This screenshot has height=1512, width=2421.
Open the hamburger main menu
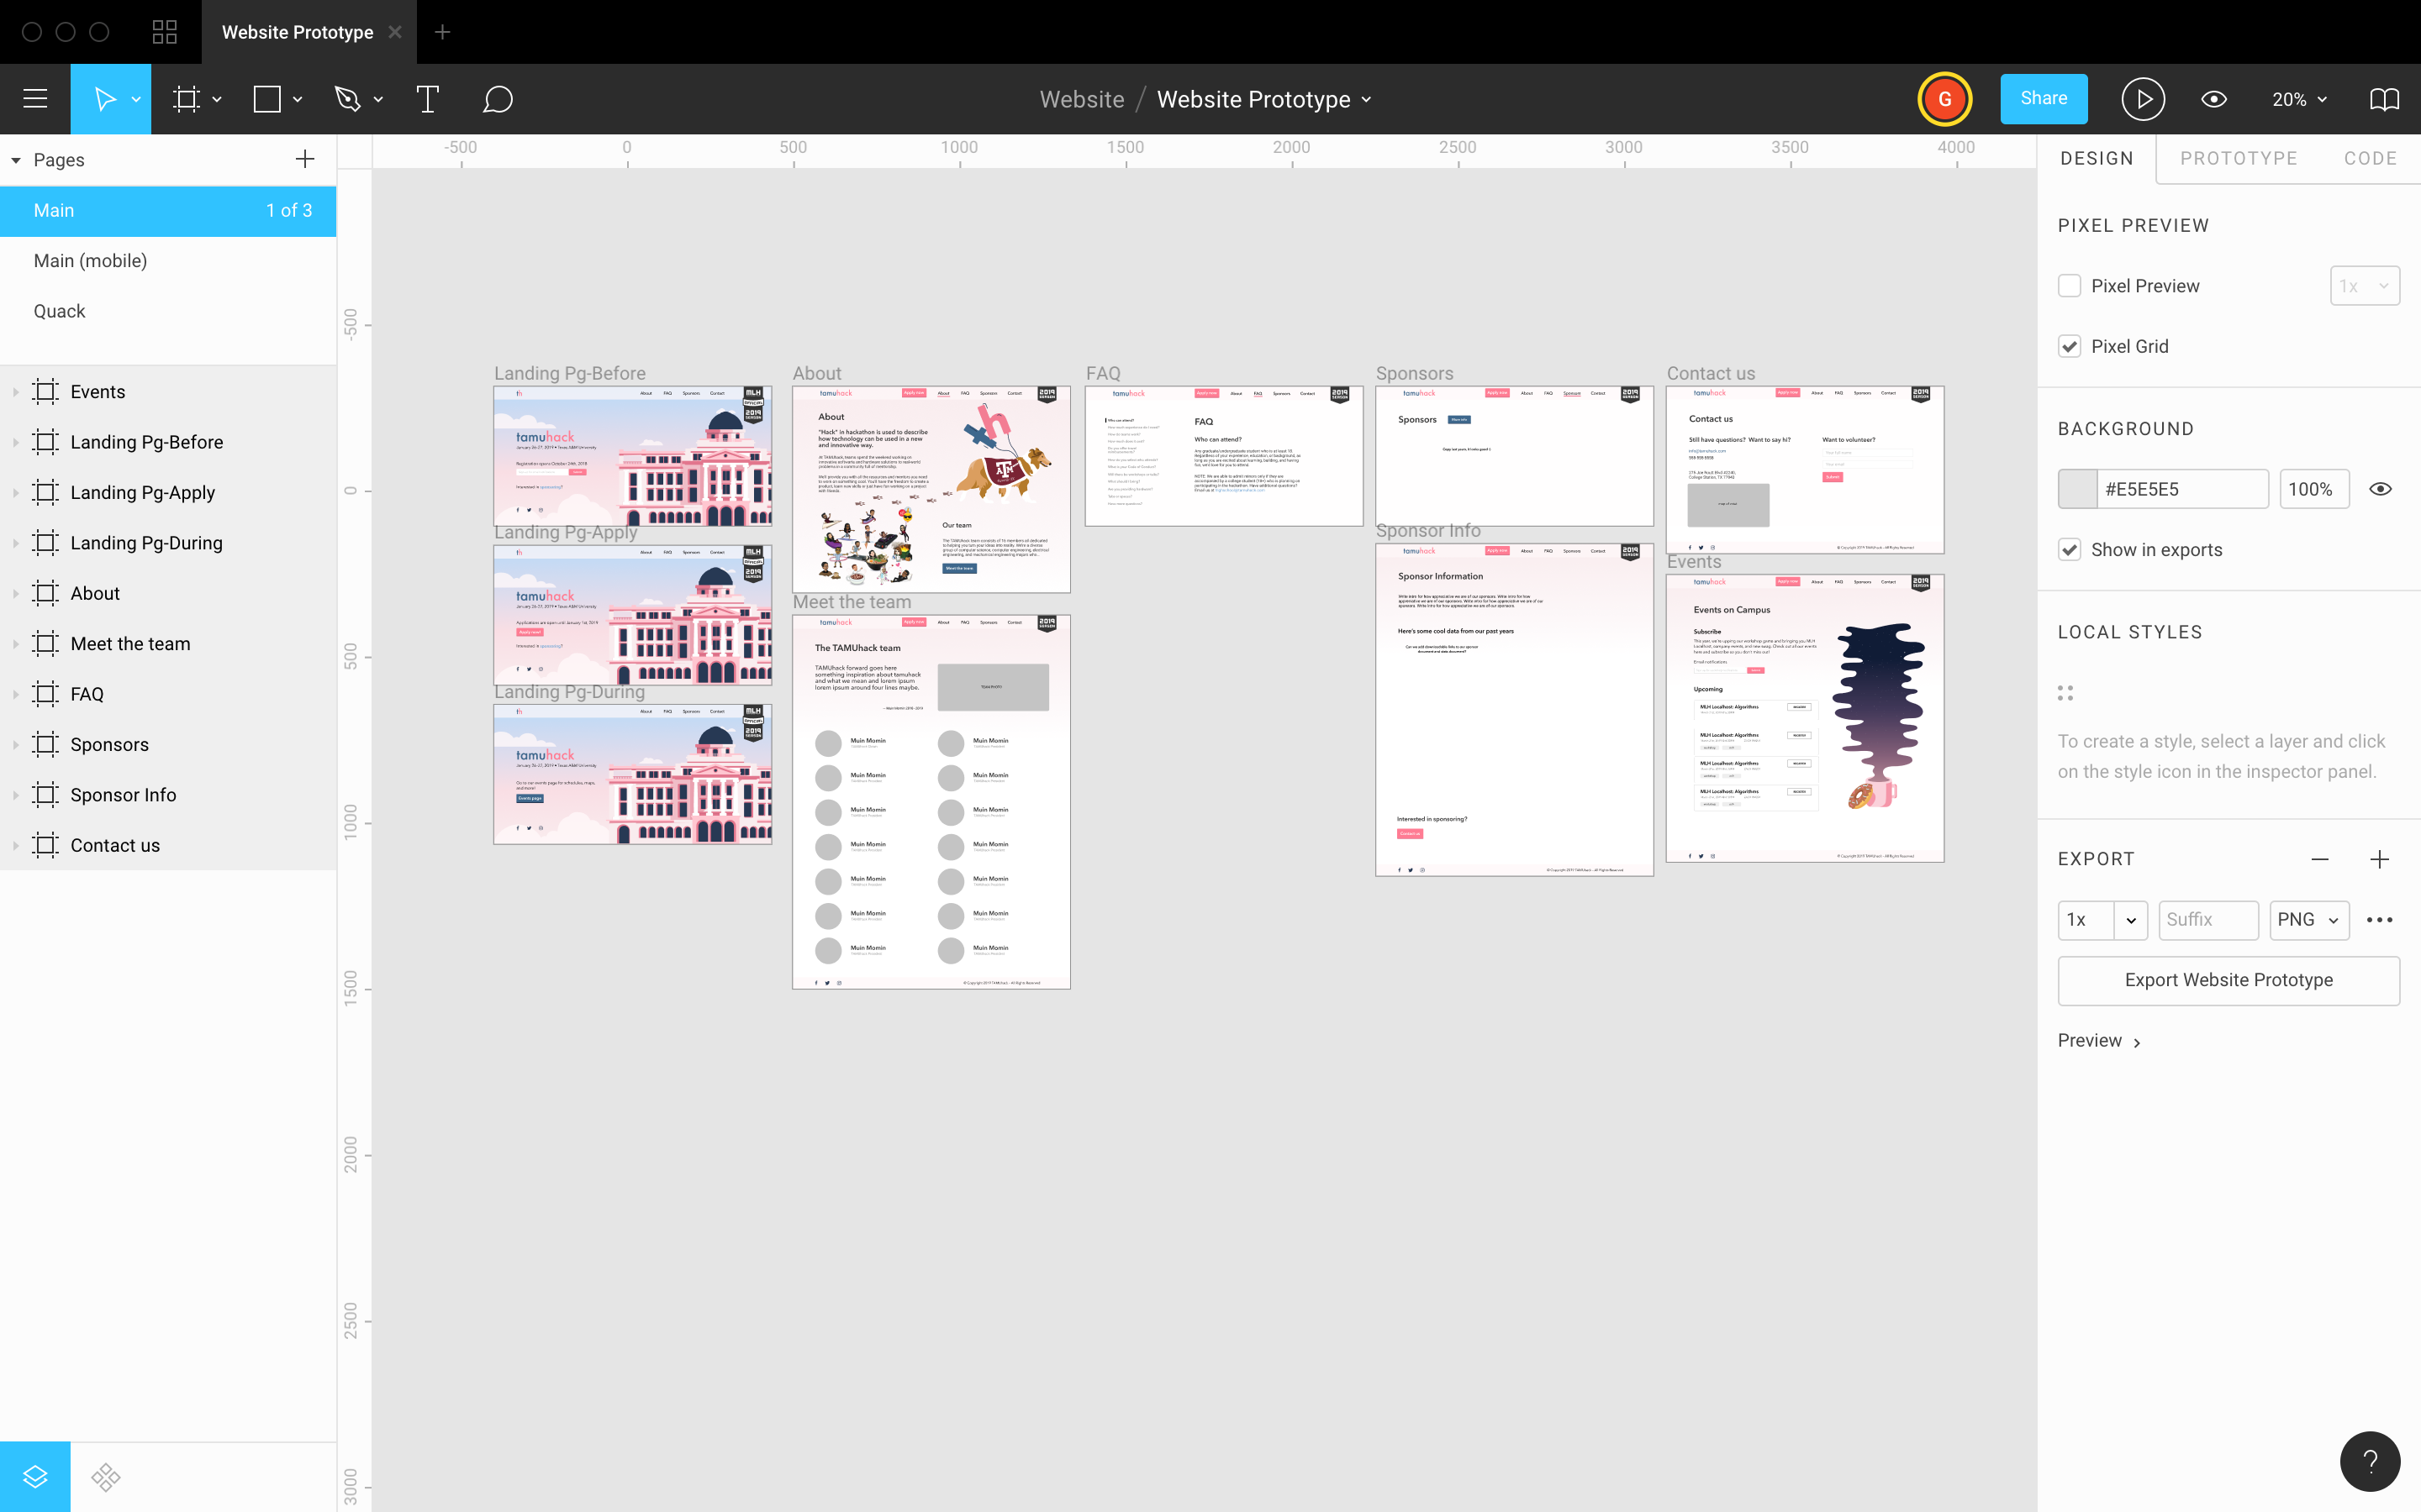(35, 99)
